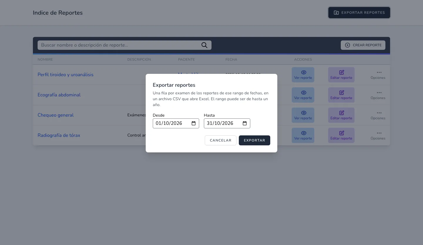The image size is (423, 245).
Task: Click the Hasta date field value
Action: pos(220,123)
